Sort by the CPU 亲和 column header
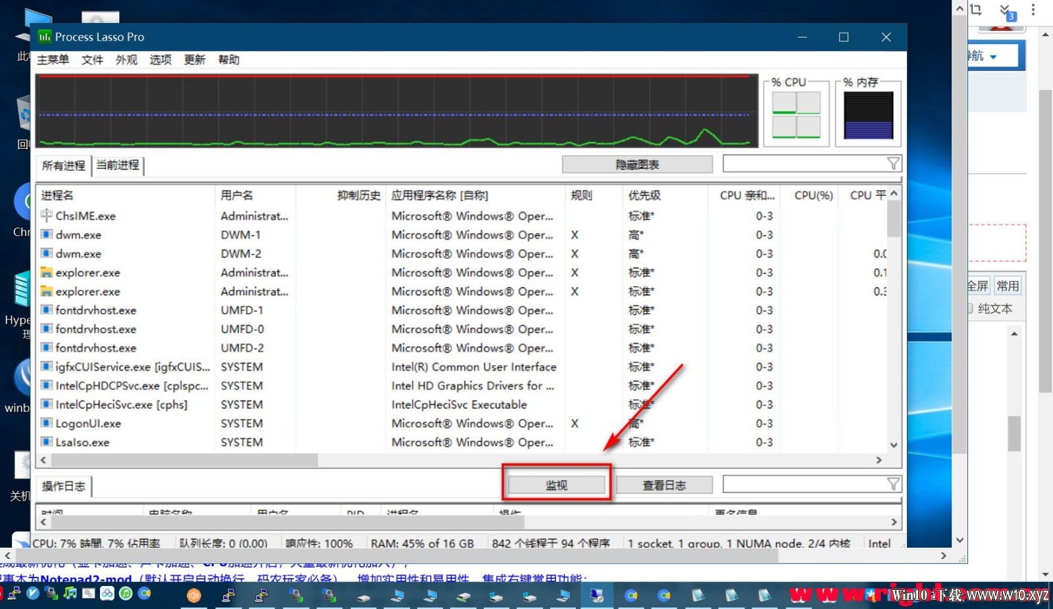The width and height of the screenshot is (1053, 609). click(x=744, y=195)
